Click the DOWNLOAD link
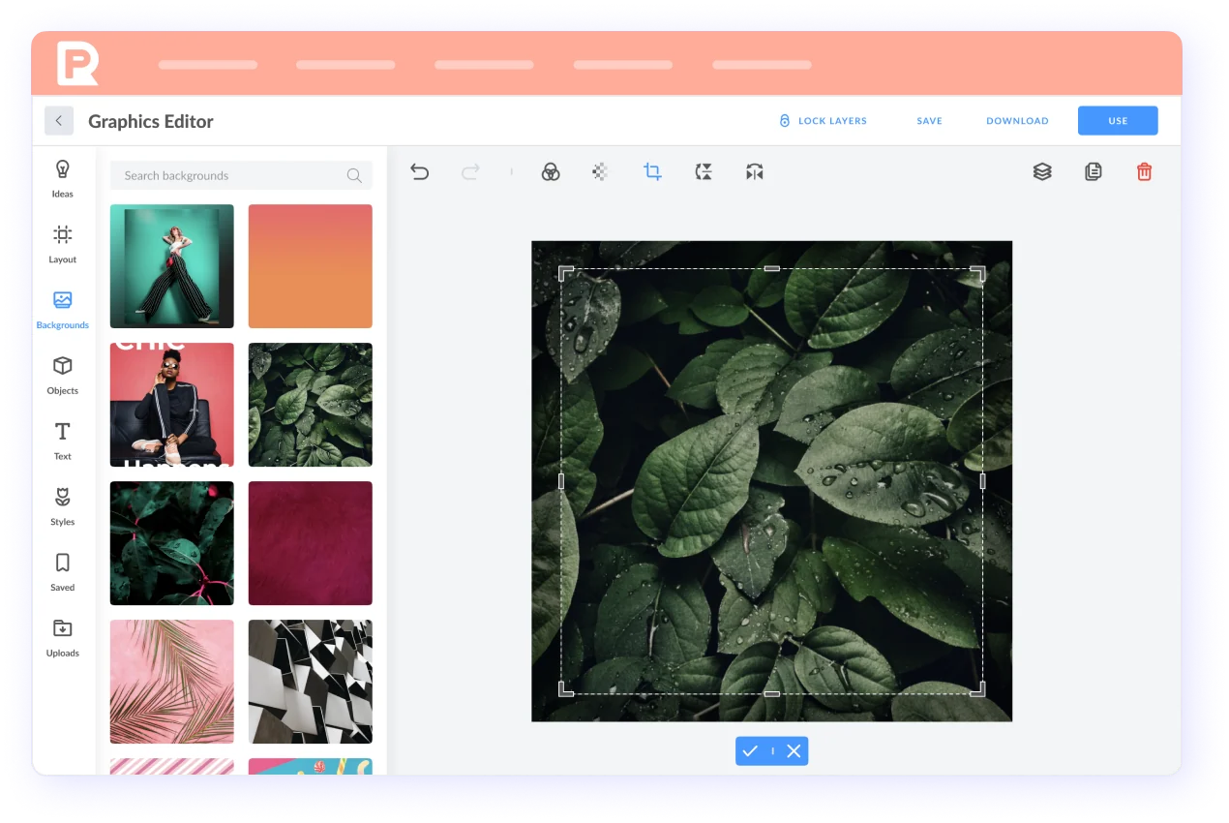 [1017, 121]
